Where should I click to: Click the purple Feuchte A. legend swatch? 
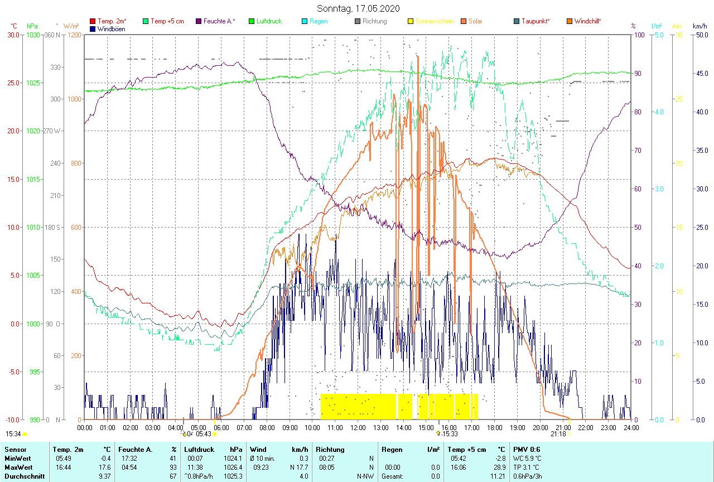[199, 21]
